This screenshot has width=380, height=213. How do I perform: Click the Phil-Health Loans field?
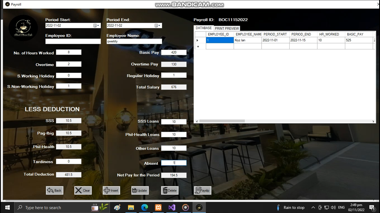click(x=174, y=135)
